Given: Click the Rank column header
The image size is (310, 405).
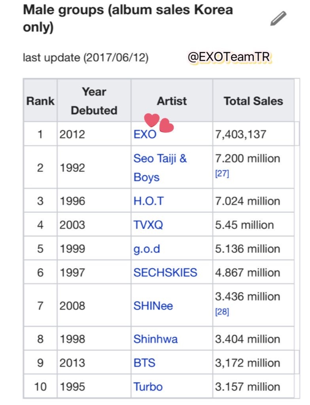Looking at the screenshot, I should click(x=40, y=101).
